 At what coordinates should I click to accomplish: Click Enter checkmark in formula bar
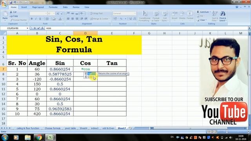tap(38, 28)
